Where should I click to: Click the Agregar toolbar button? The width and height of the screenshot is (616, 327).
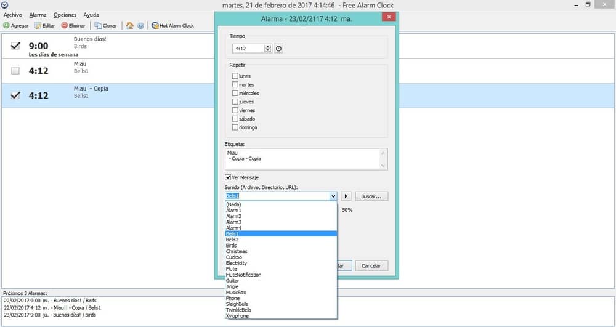tap(16, 25)
